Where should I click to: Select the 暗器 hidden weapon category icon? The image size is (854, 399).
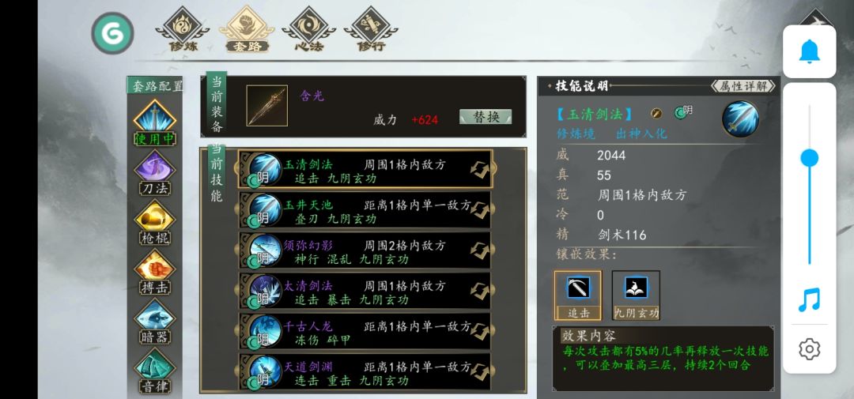tap(155, 321)
